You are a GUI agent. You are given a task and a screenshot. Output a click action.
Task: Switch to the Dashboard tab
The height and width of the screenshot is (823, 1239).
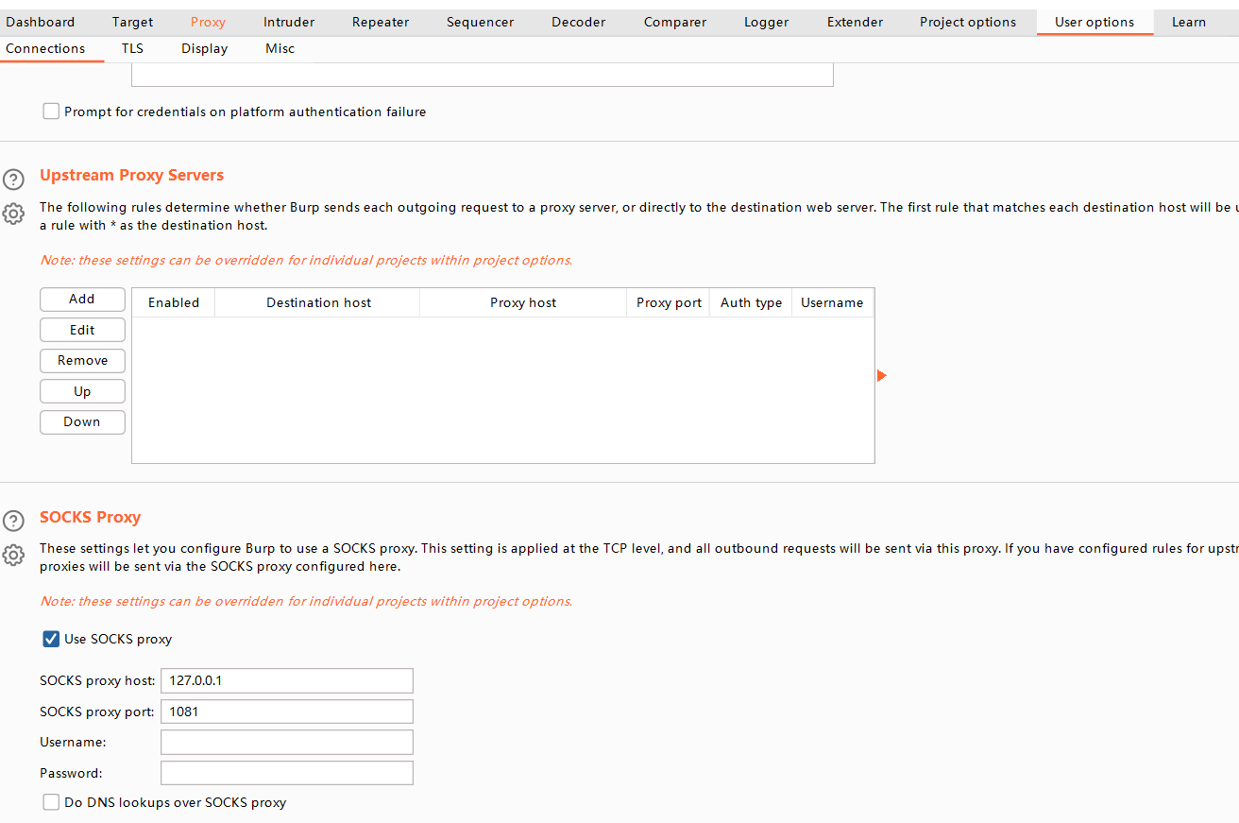tap(40, 22)
